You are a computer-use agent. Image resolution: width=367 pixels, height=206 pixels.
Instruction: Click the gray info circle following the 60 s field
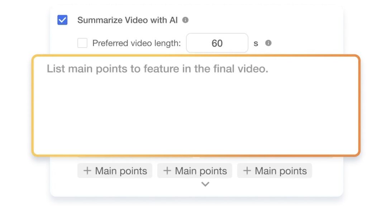268,43
